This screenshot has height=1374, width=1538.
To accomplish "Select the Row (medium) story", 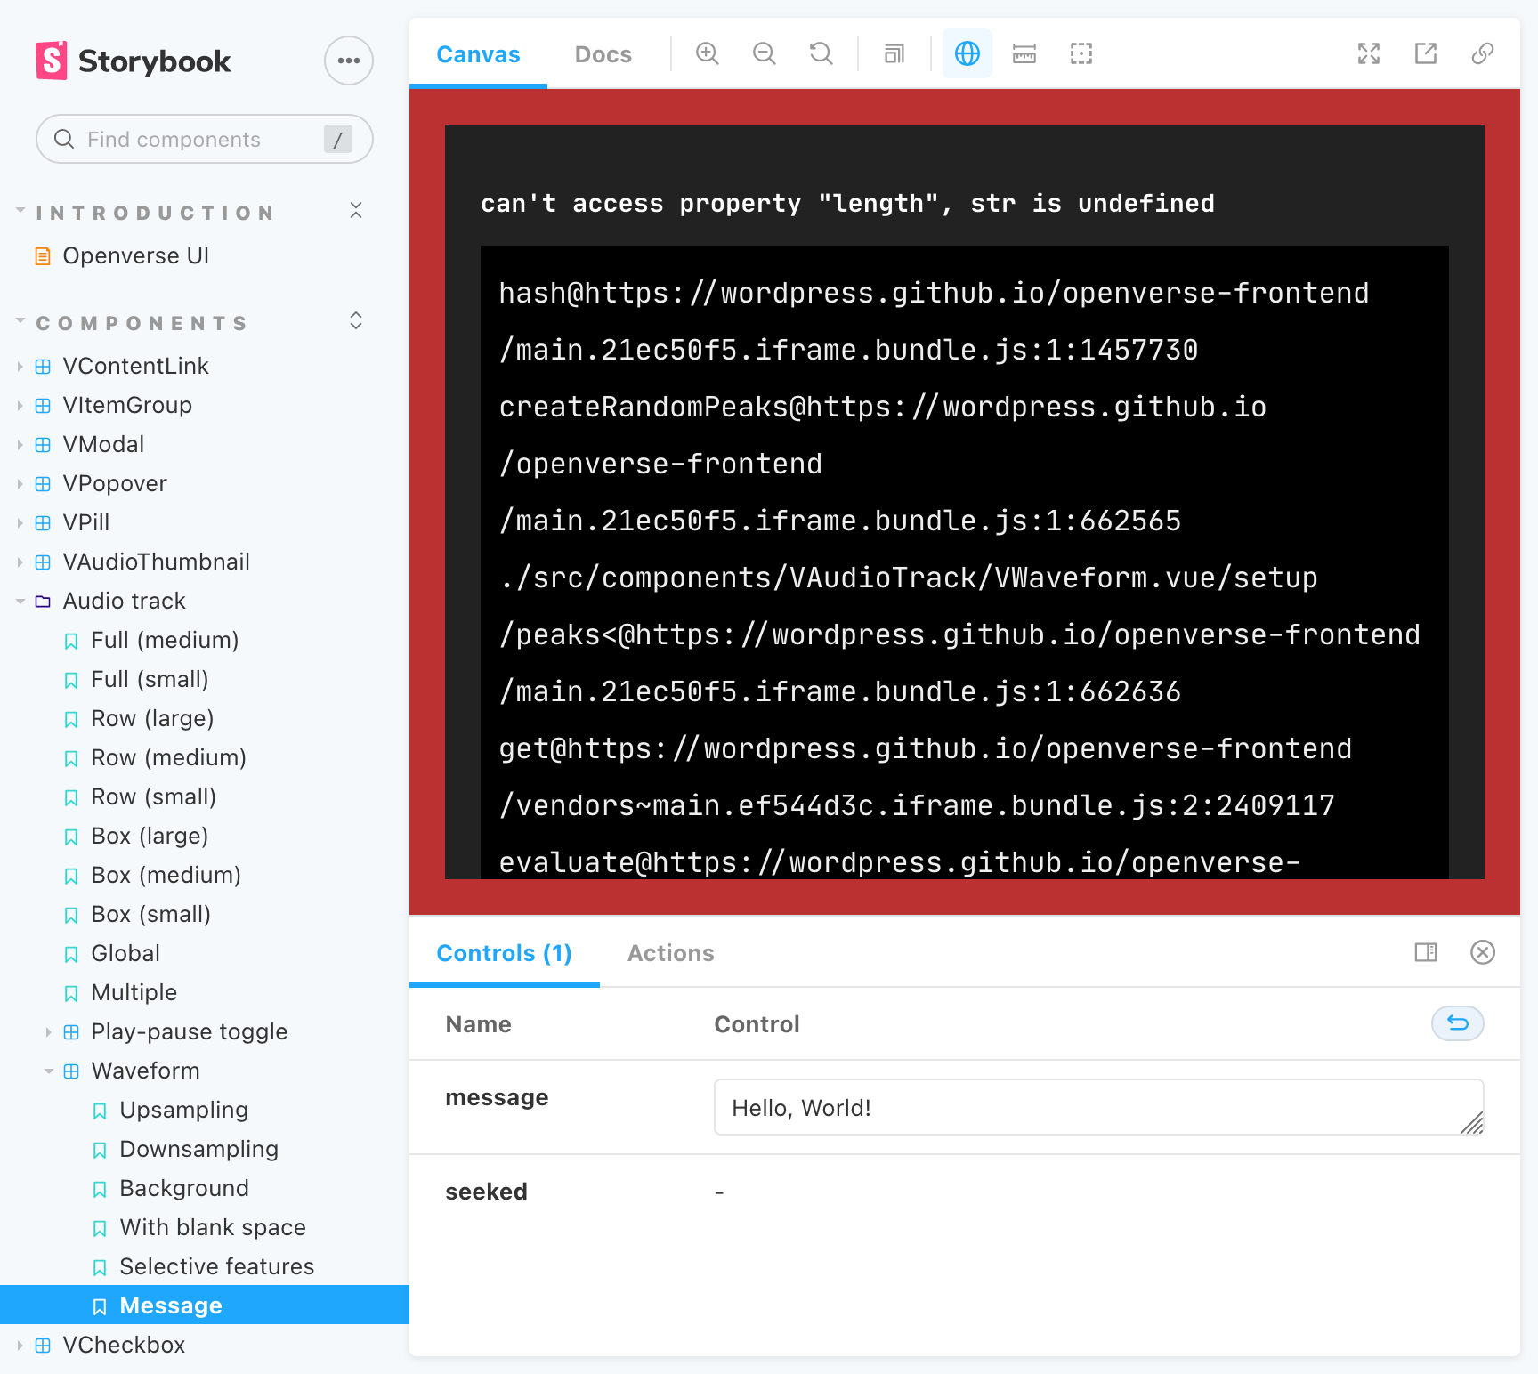I will coord(168,757).
